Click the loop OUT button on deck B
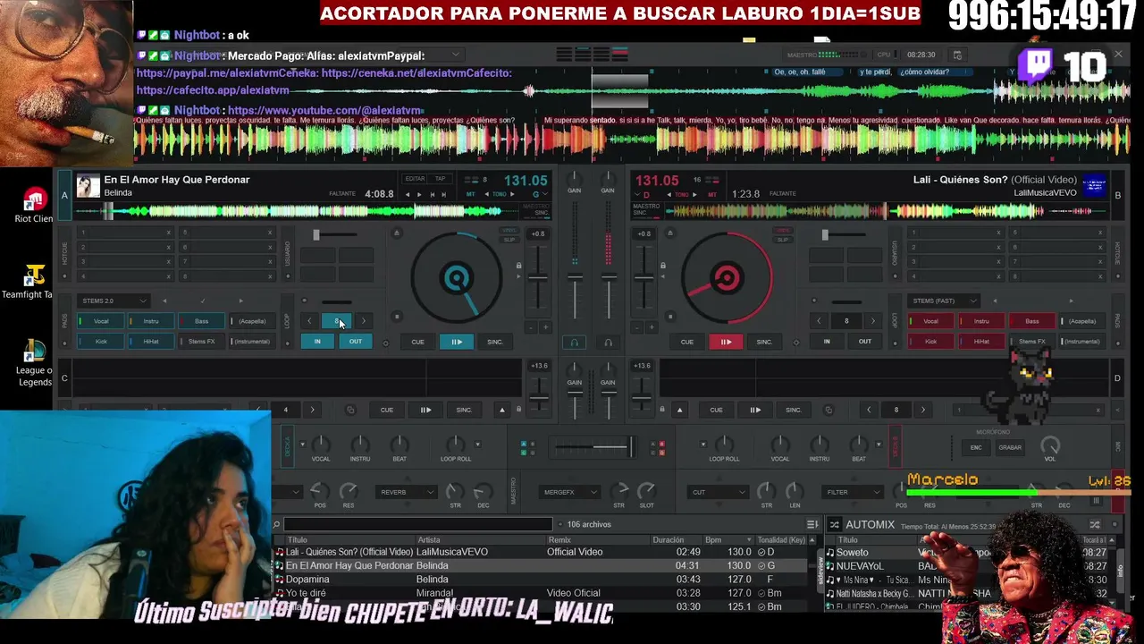 pyautogui.click(x=865, y=342)
